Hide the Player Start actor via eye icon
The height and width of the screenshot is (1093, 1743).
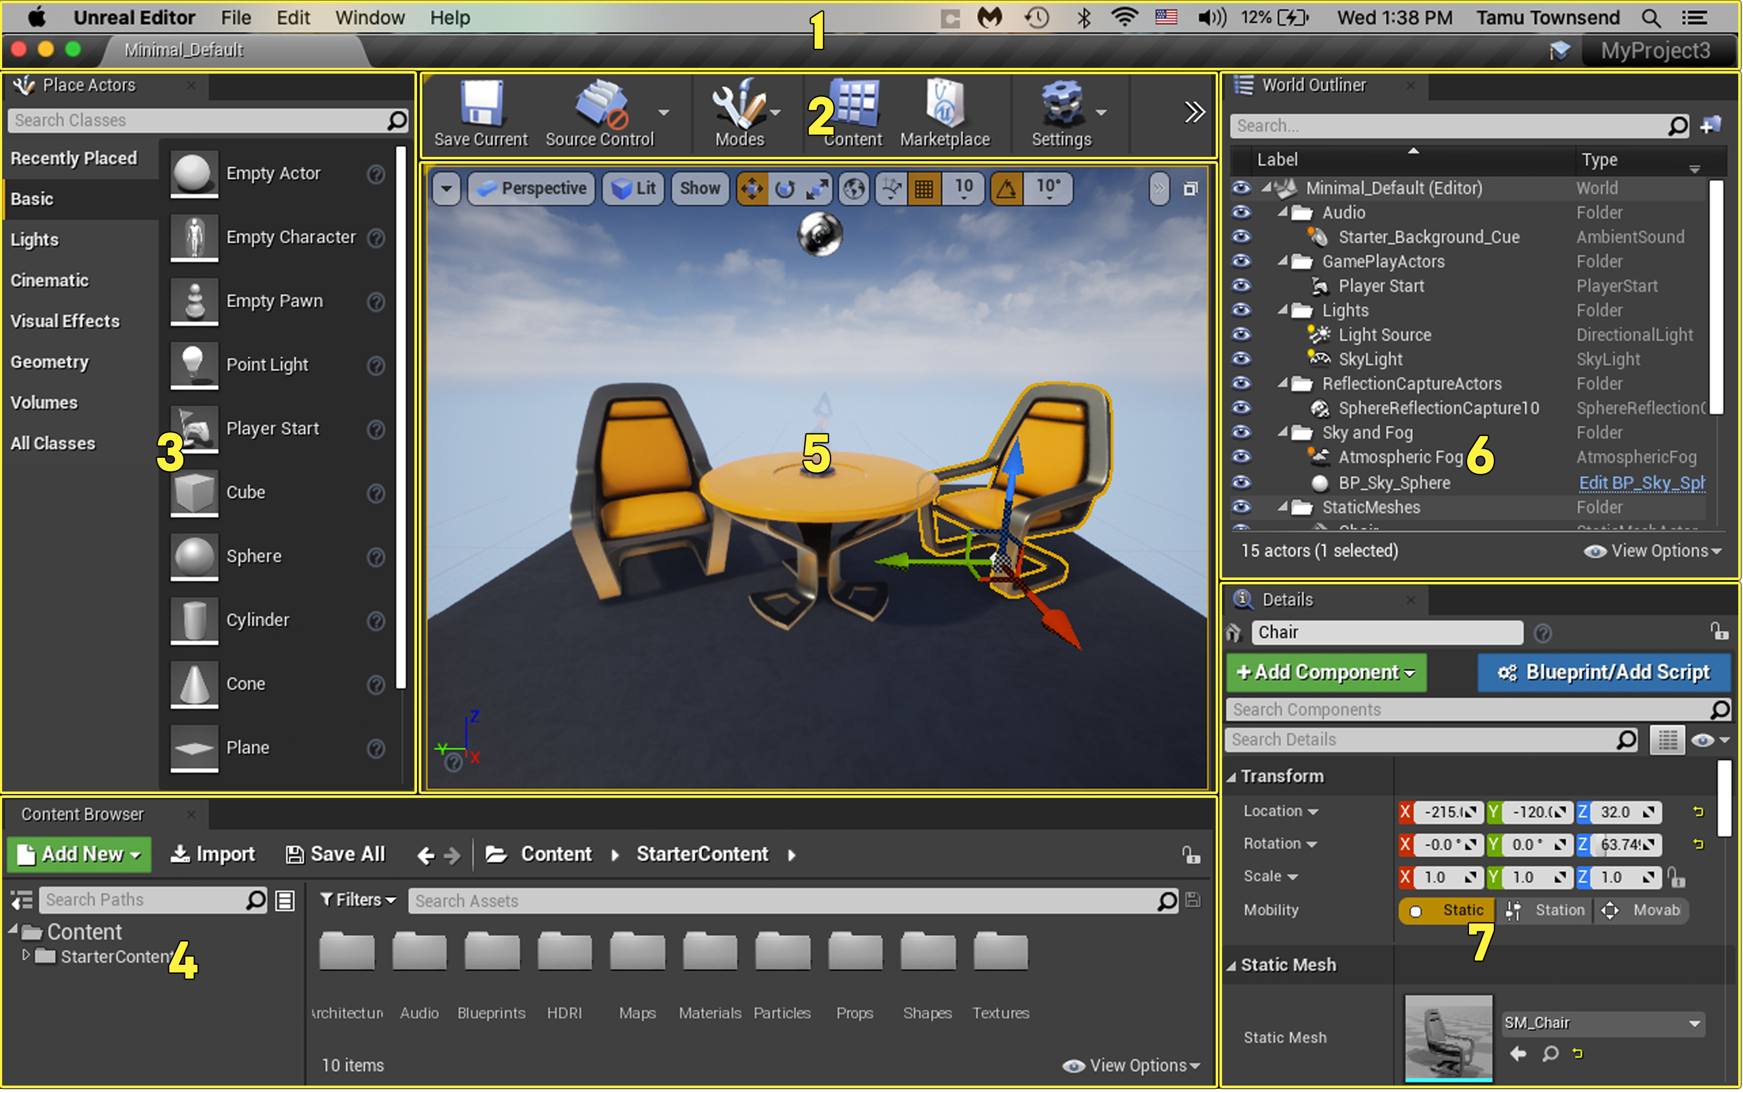[x=1241, y=286]
